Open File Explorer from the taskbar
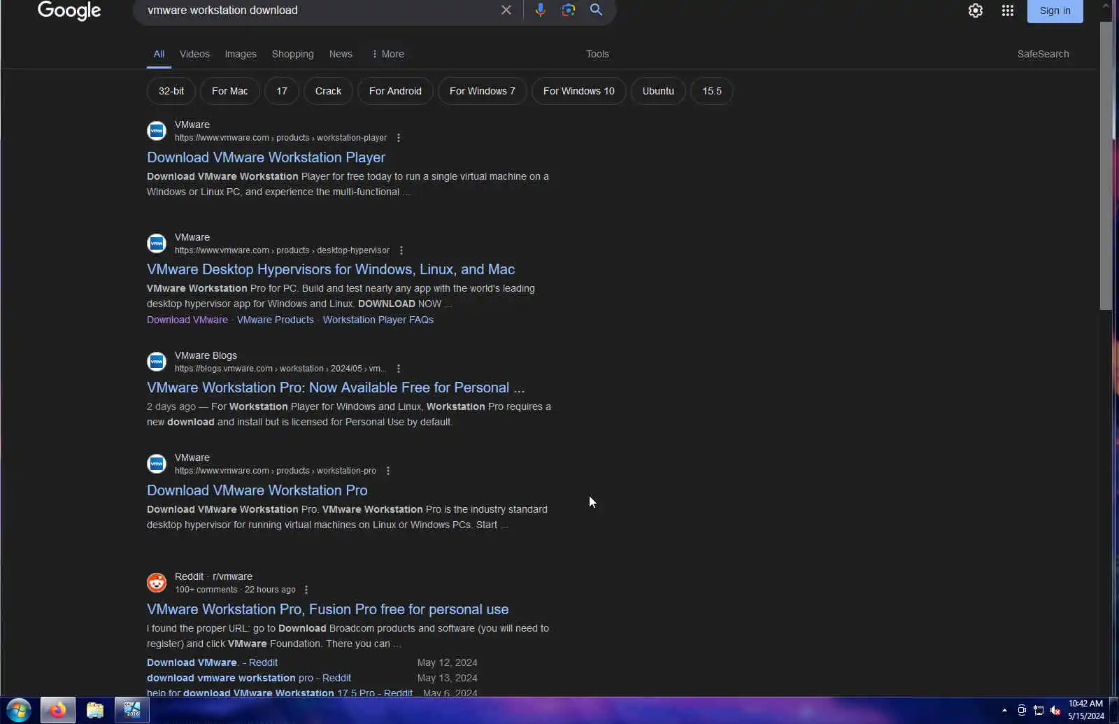Image resolution: width=1119 pixels, height=724 pixels. click(x=95, y=711)
